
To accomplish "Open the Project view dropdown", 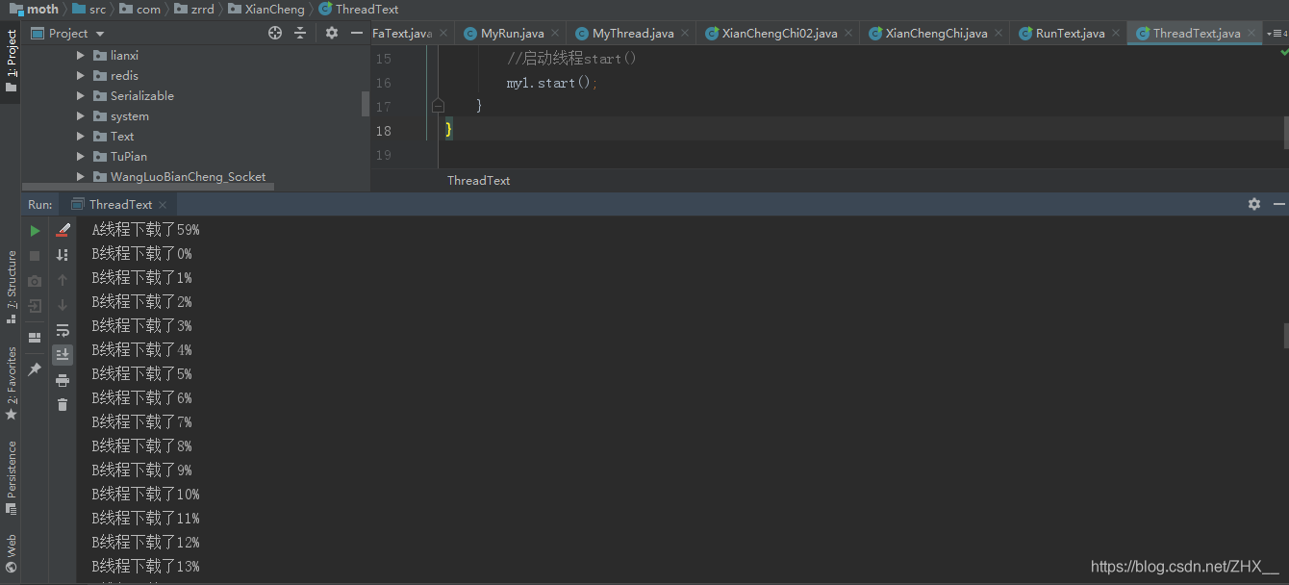I will (x=100, y=34).
